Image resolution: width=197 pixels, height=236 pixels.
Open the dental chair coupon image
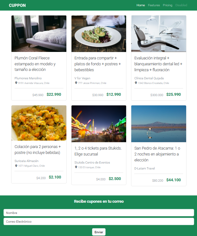(159, 34)
